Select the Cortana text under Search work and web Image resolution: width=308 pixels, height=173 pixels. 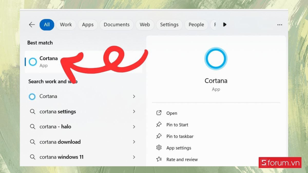[x=48, y=96]
